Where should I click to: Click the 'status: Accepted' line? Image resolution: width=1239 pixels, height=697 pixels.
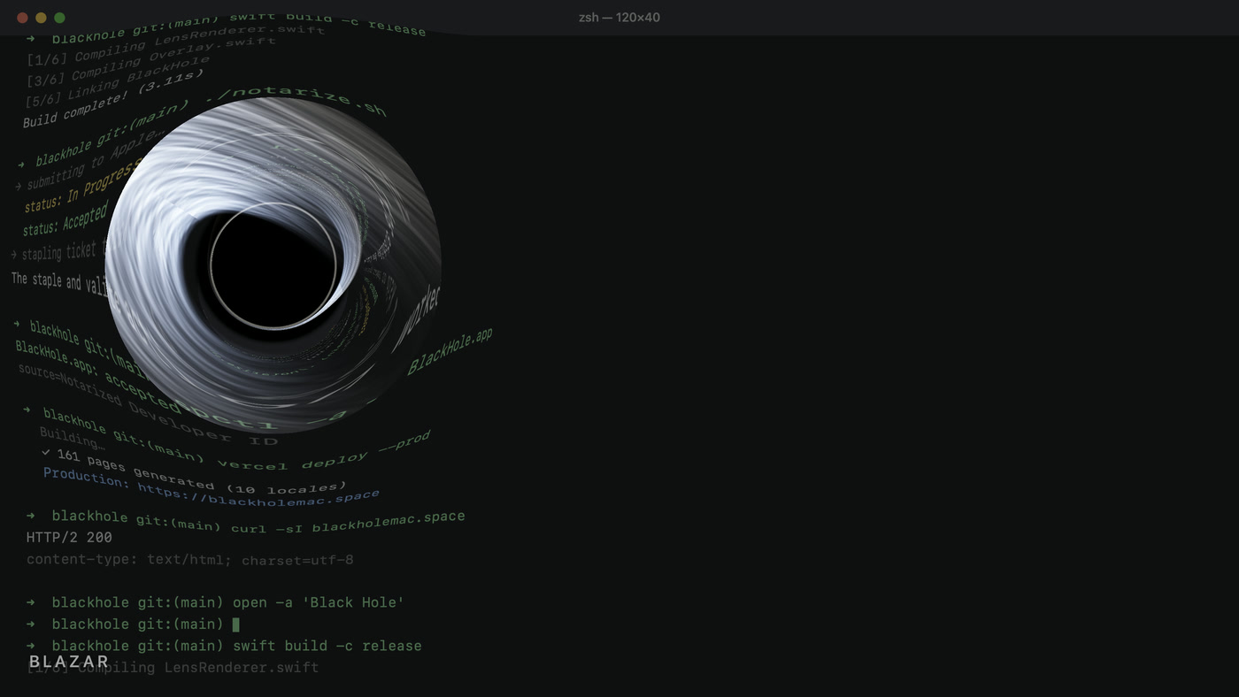click(x=65, y=219)
